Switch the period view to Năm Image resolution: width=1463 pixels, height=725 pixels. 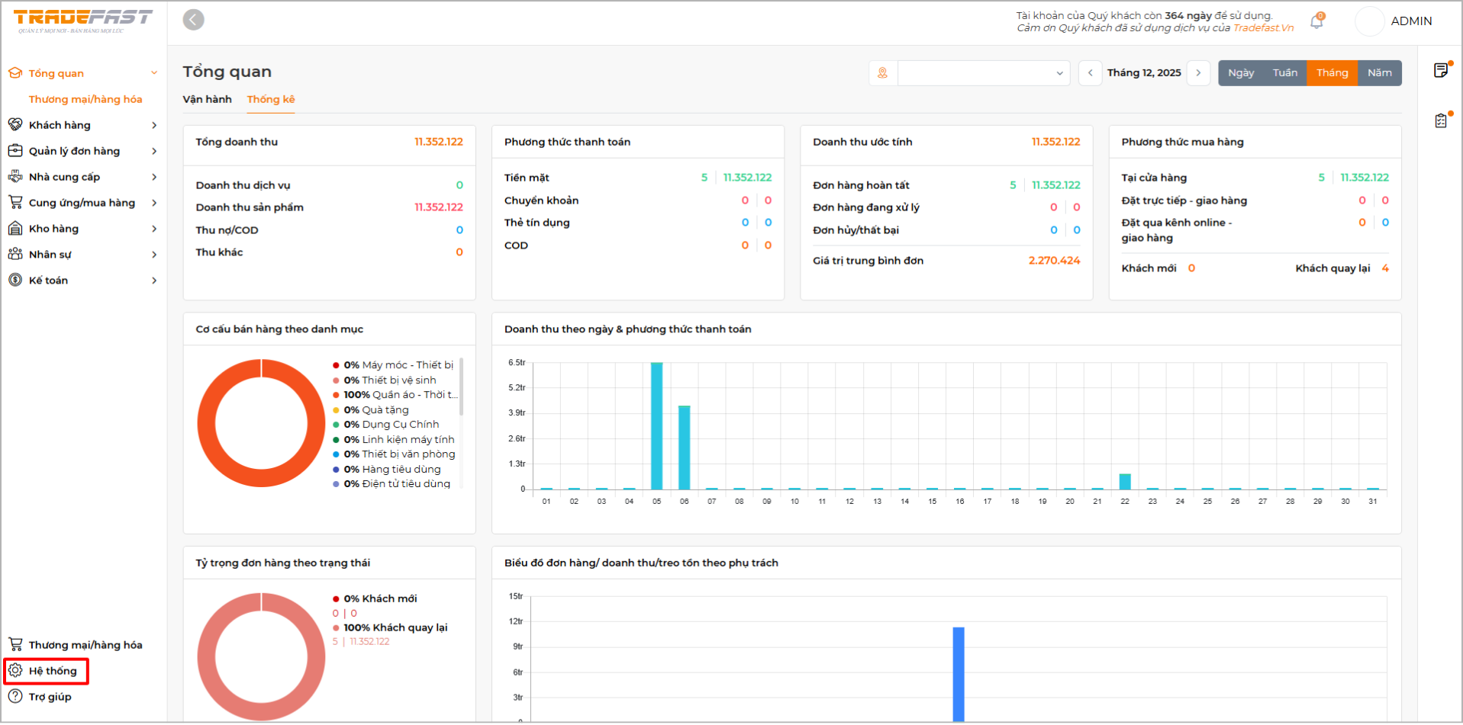tap(1379, 73)
